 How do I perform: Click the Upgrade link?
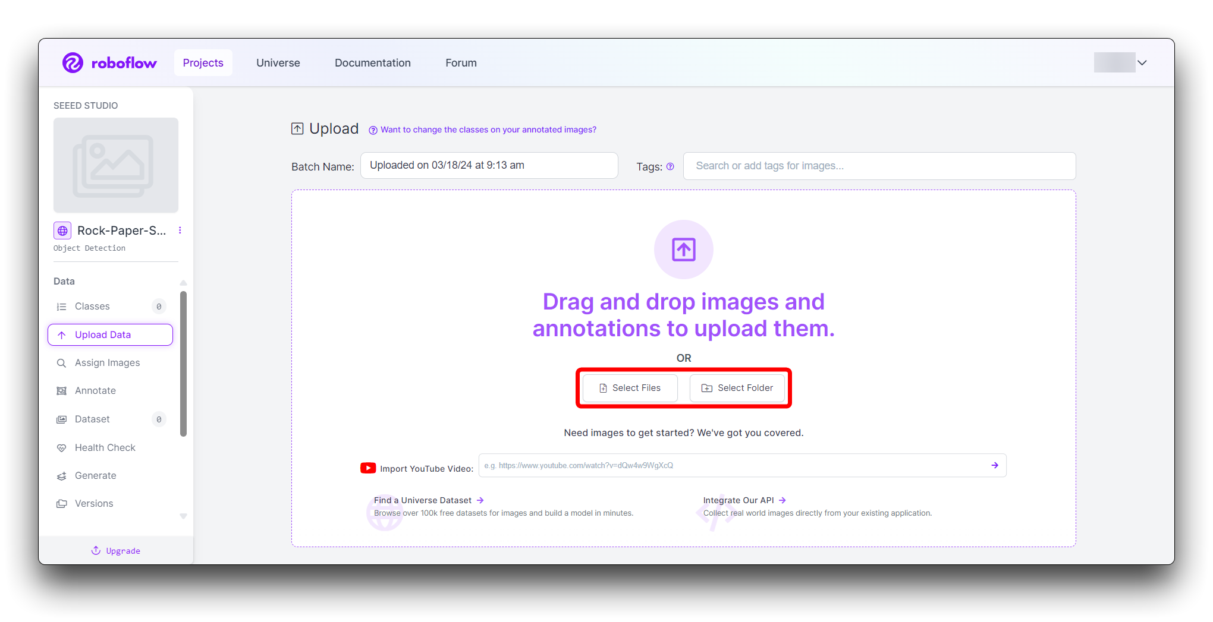[116, 551]
